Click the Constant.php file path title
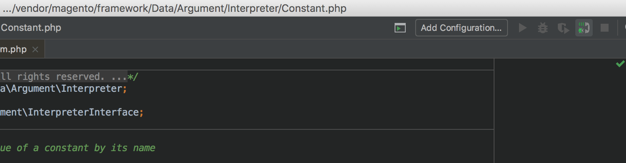The width and height of the screenshot is (626, 163). (x=174, y=8)
